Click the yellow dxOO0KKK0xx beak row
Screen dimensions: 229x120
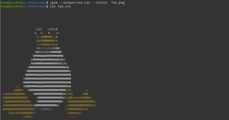click(x=48, y=41)
